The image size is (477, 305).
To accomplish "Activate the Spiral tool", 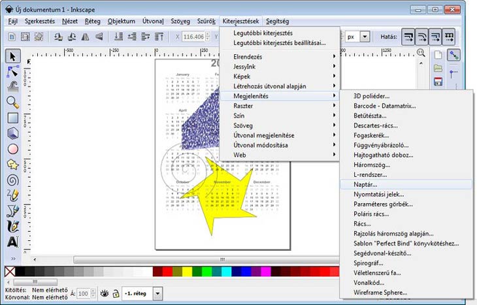I will pos(12,180).
